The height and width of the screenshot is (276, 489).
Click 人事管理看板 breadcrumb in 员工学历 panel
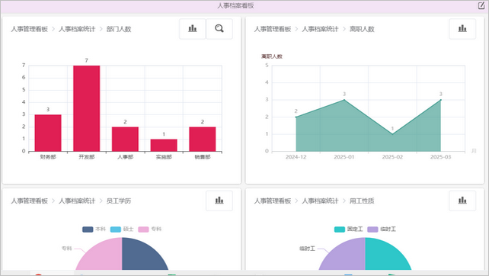(x=29, y=201)
